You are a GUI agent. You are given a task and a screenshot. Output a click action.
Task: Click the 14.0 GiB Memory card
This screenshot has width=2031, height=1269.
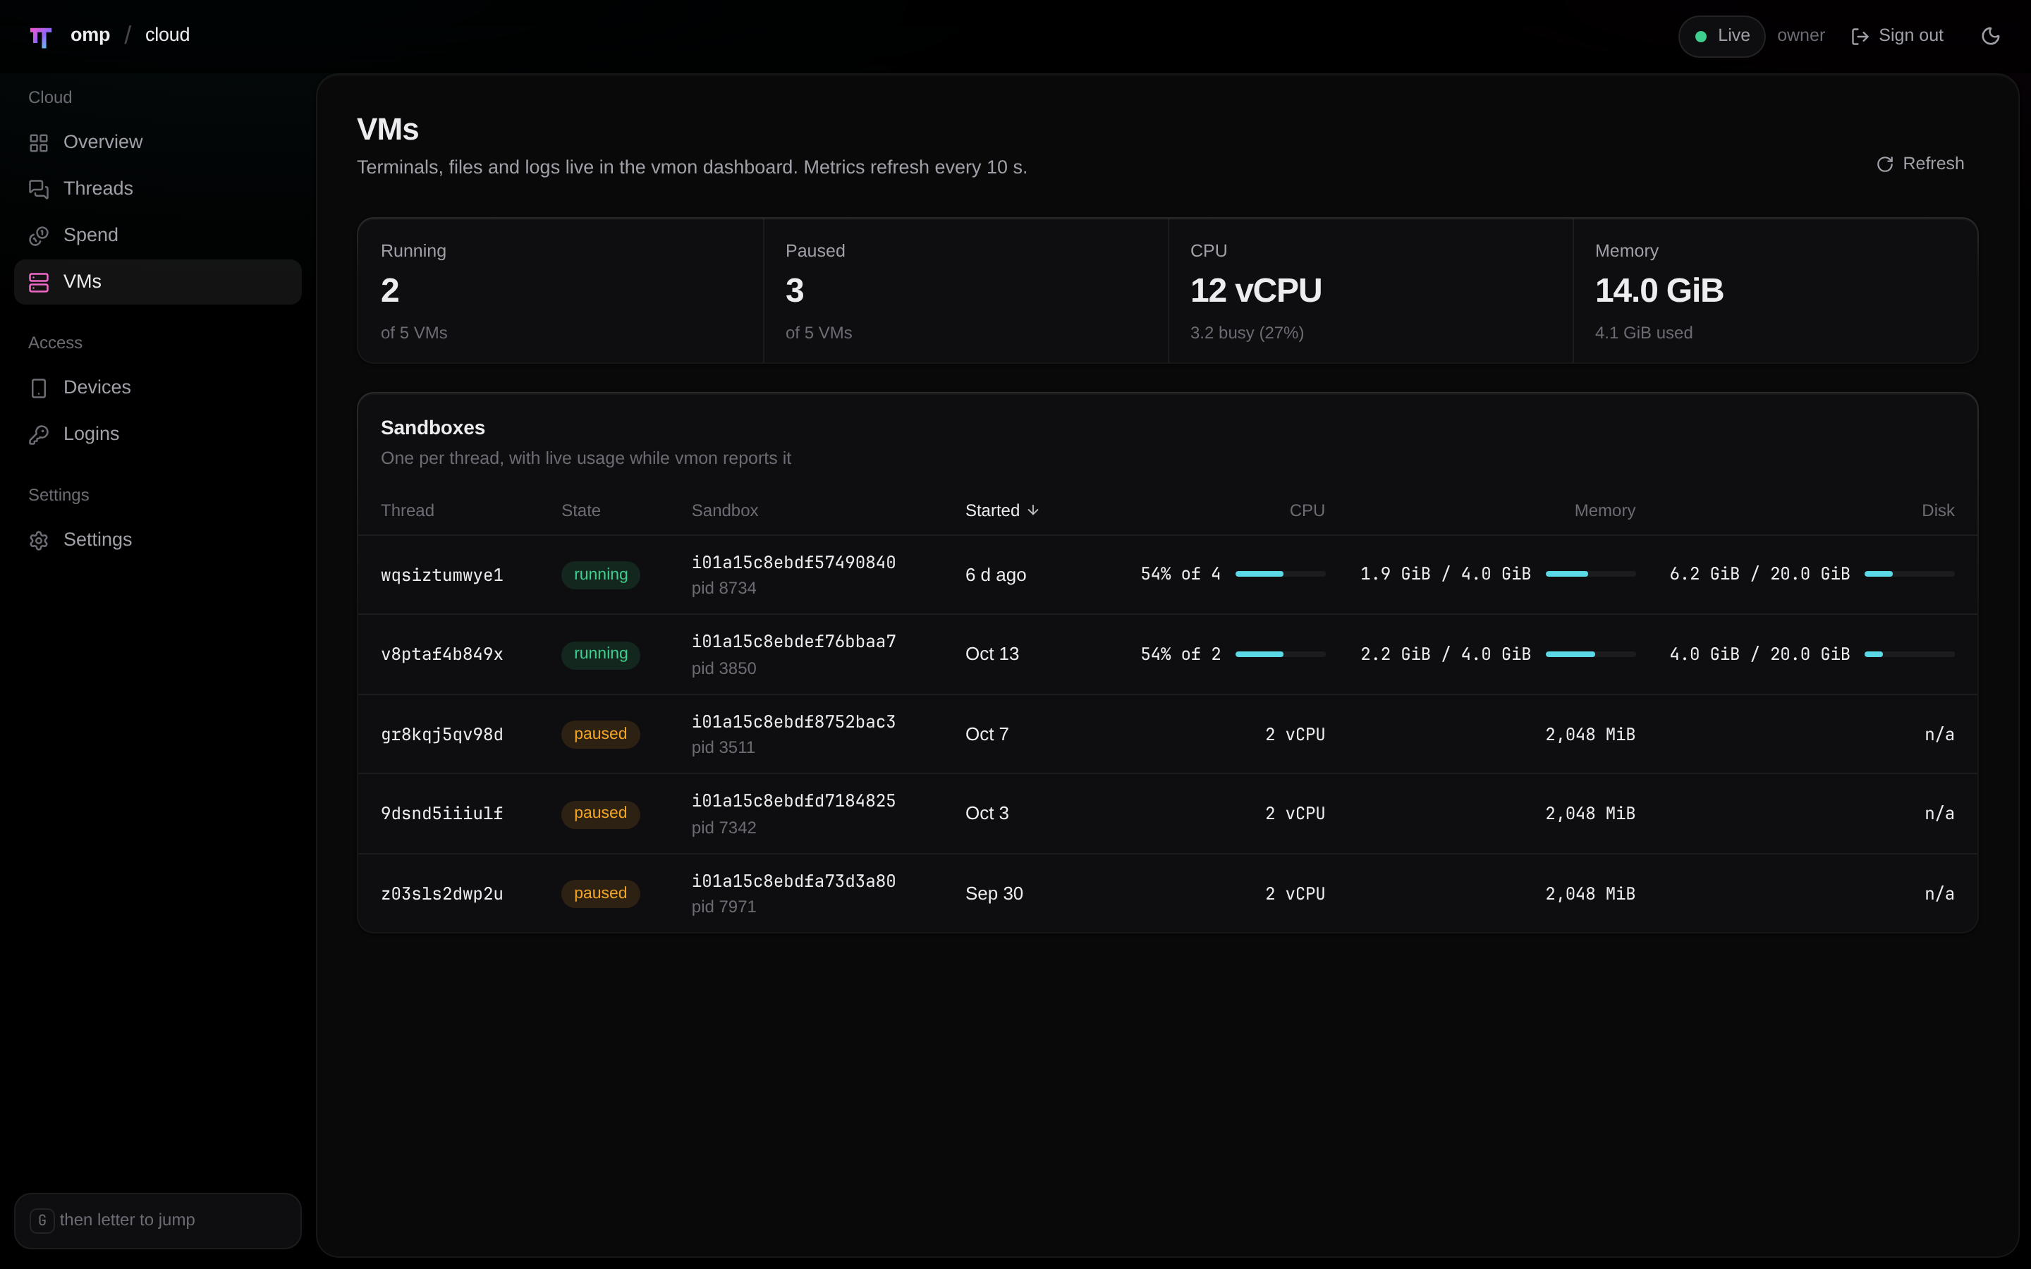(x=1775, y=290)
